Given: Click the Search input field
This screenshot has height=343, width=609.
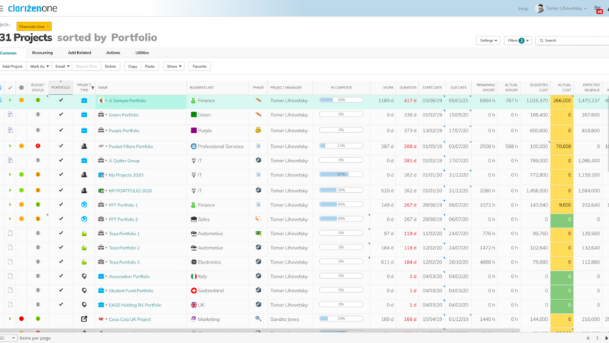Looking at the screenshot, I should point(575,41).
